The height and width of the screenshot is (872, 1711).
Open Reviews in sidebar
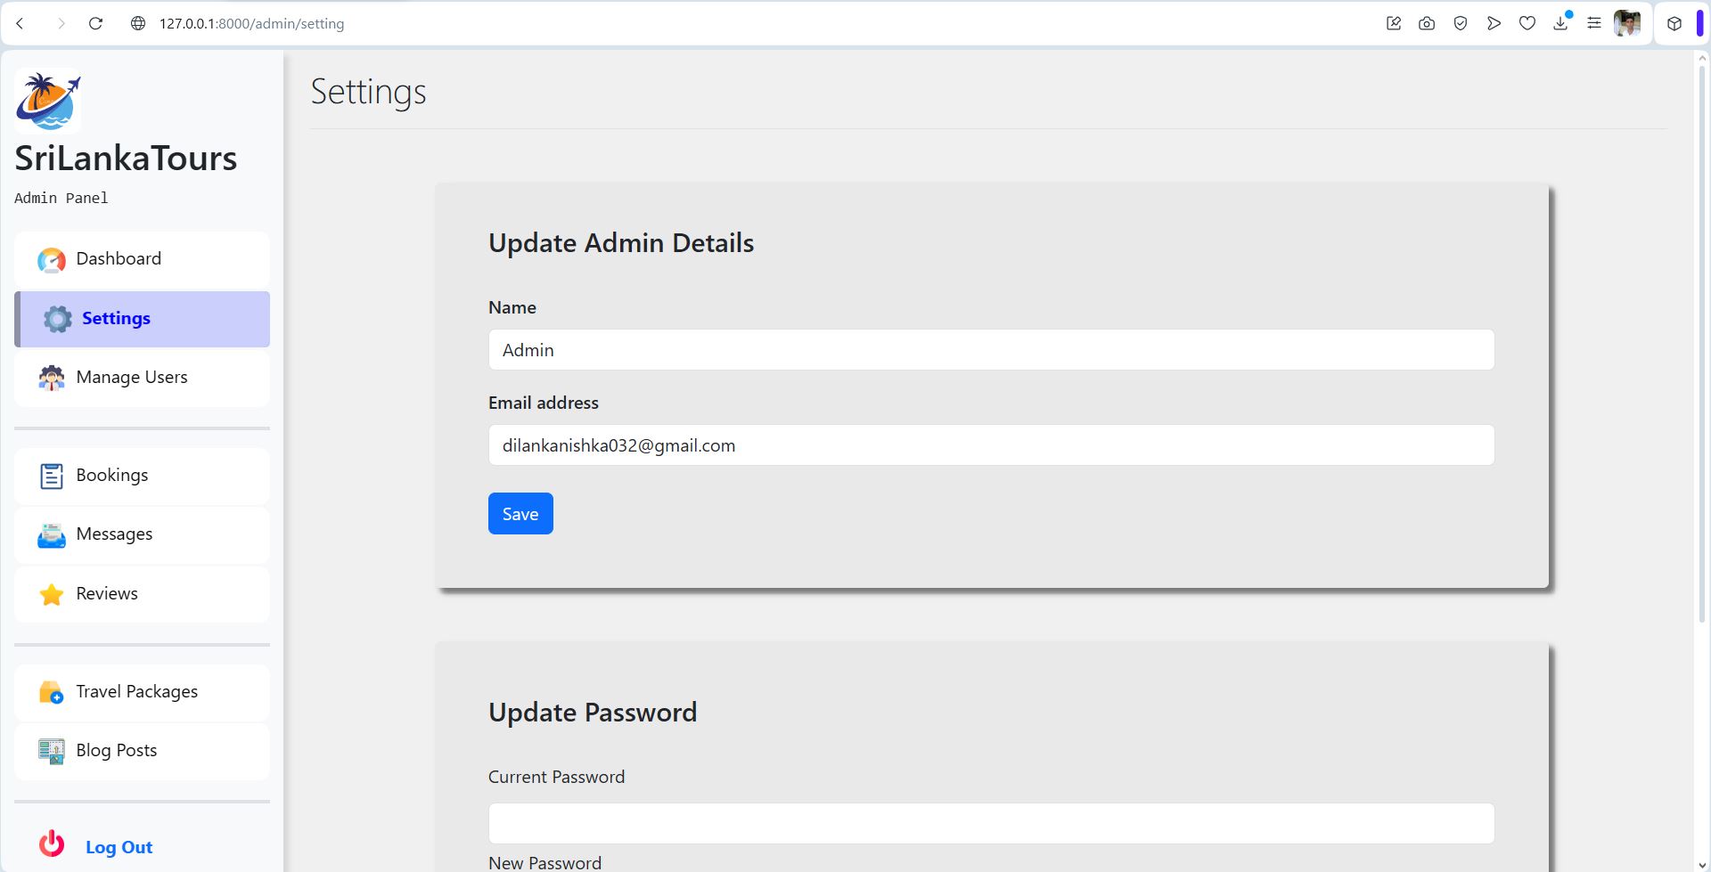tap(142, 594)
